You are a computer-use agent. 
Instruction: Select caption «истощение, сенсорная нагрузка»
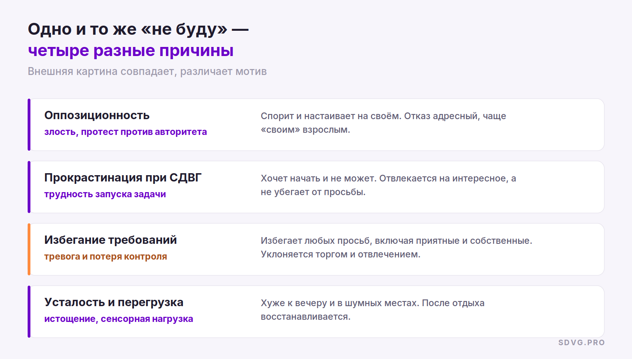(118, 319)
